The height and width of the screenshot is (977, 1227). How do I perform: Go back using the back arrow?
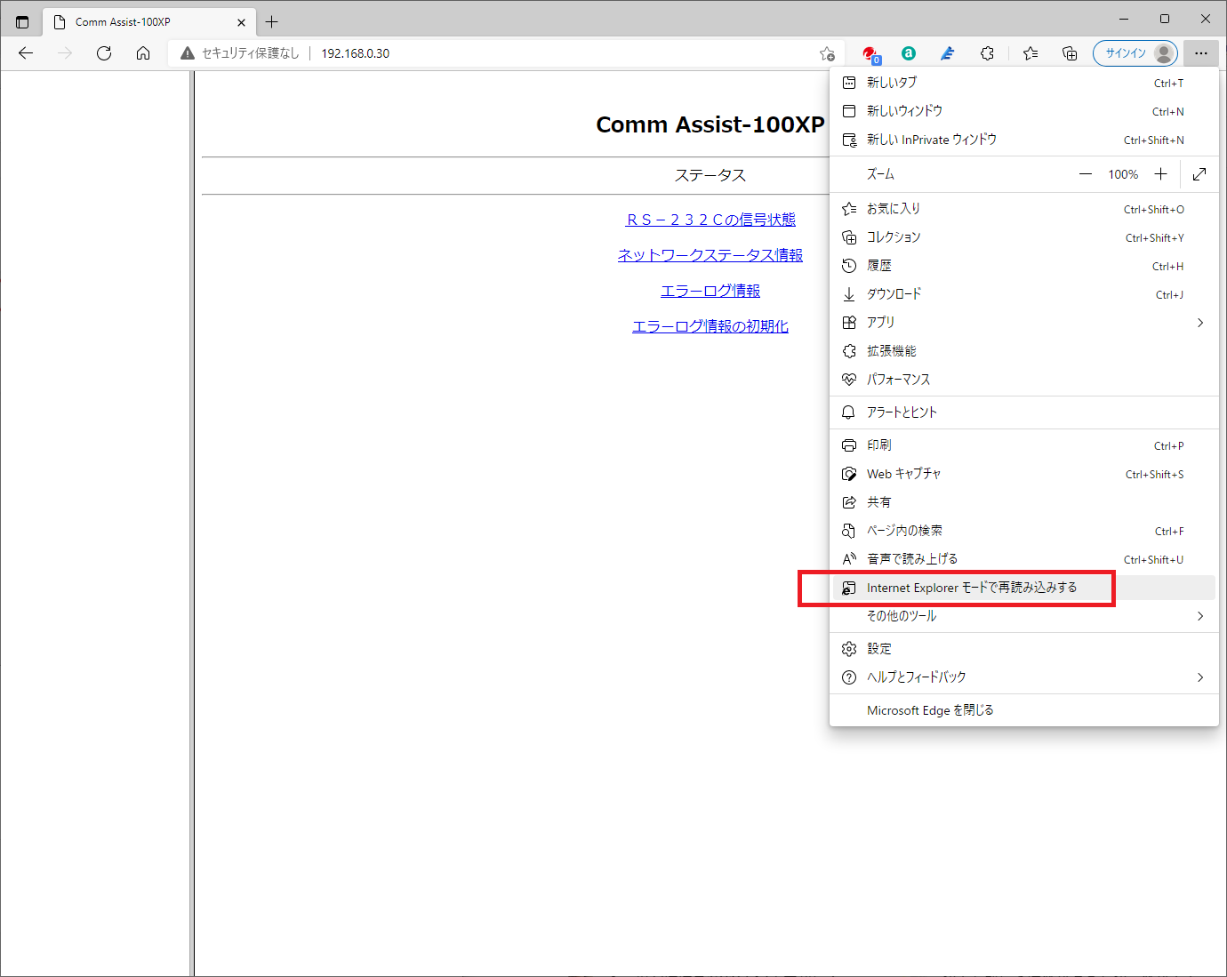click(26, 53)
